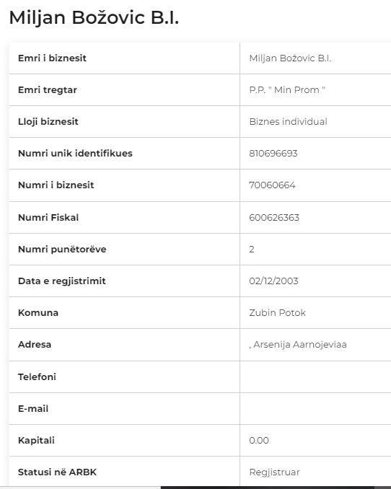This screenshot has height=489, width=391.
Task: Click the number of employees value 2
Action: [252, 249]
